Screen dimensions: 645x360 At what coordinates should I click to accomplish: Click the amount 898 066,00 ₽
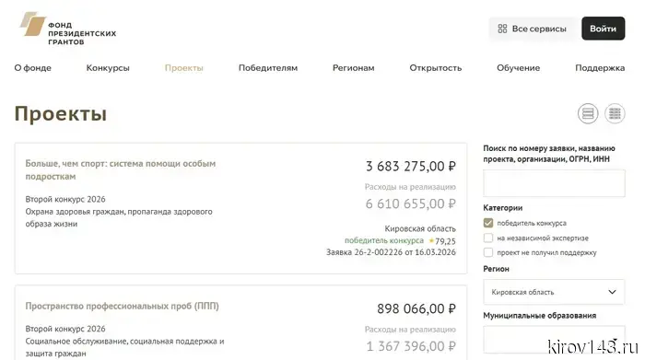point(416,308)
